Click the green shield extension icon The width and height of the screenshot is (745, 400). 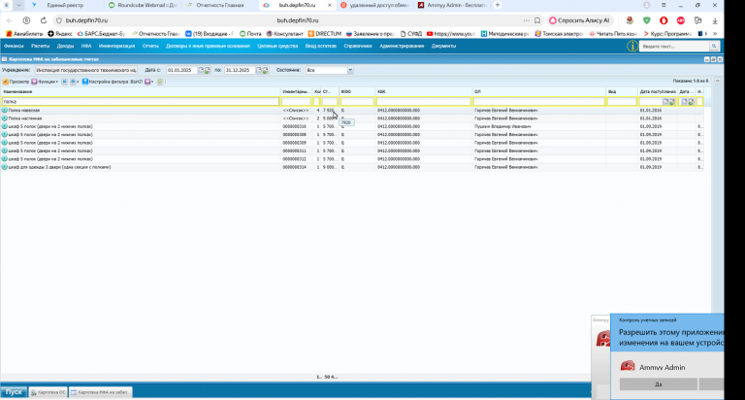[x=647, y=20]
